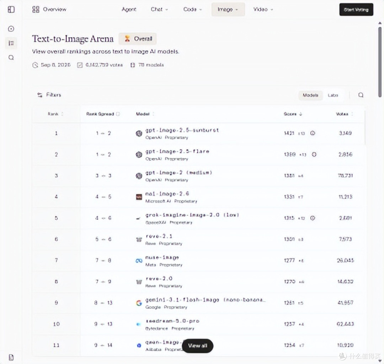Screen dimensions: 384x364
Task: Expand the Image dropdown menu
Action: tap(228, 10)
